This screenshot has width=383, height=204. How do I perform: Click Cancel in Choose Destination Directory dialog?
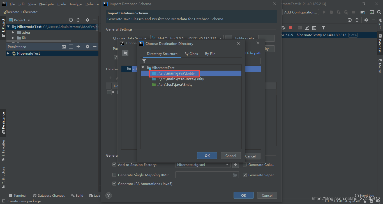point(231,156)
